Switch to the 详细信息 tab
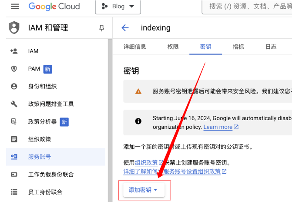The height and width of the screenshot is (202, 299). [134, 47]
